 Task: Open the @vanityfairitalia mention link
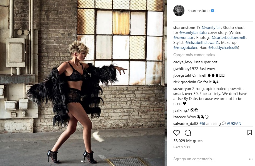(193, 33)
